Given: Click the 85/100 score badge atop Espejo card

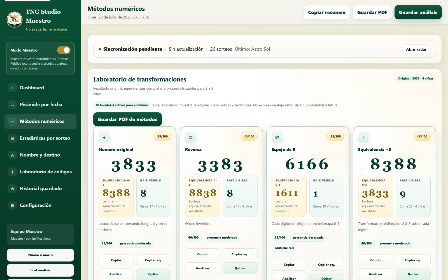Looking at the screenshot, I should 335,137.
